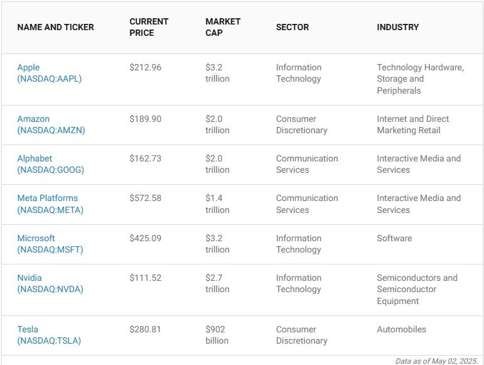
Task: Select Meta Platforms' $572.58 price cell
Action: coord(145,198)
